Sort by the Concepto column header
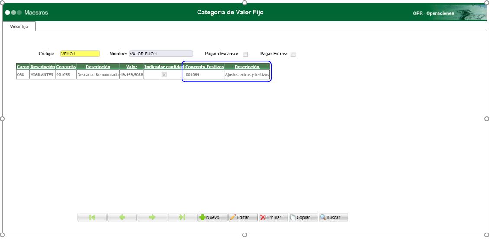This screenshot has width=490, height=239. tap(66, 67)
